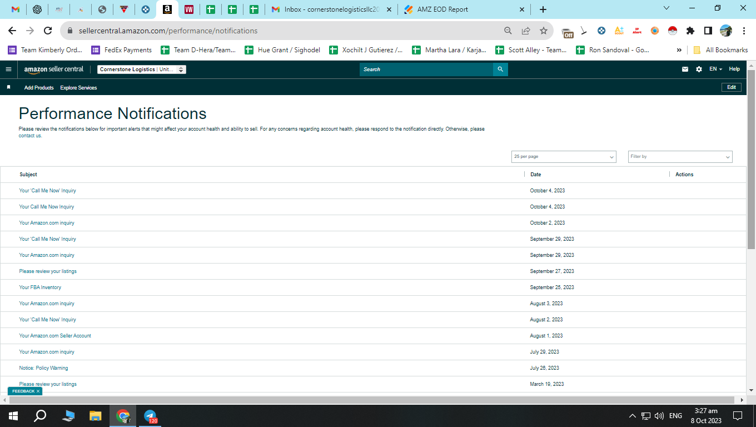Switch to the VW pinned tab
Screen dimensions: 756x427
point(189,9)
